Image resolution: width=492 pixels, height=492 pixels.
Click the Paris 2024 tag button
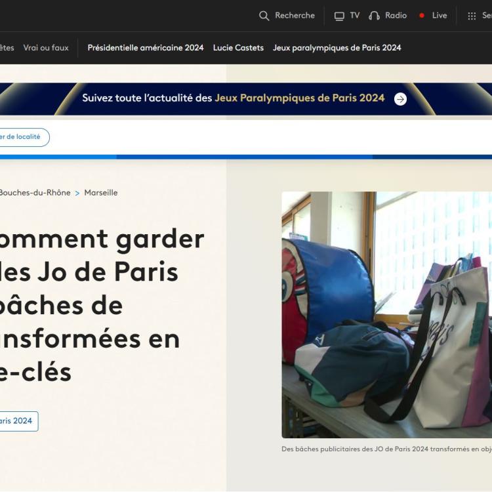point(18,421)
